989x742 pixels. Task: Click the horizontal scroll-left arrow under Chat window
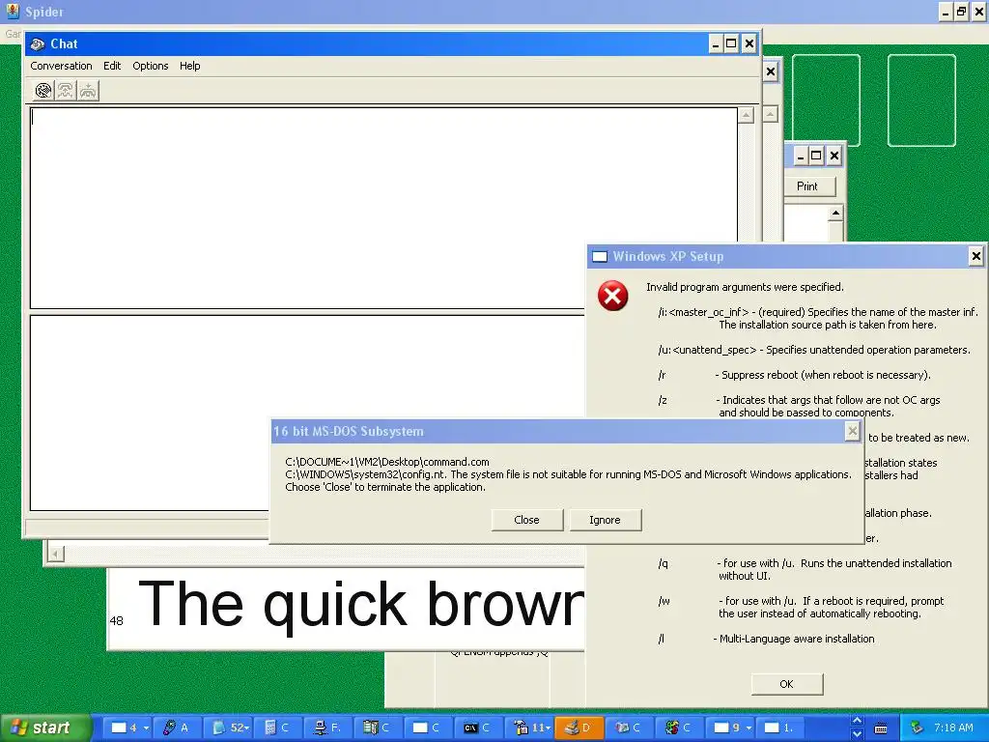pos(55,554)
